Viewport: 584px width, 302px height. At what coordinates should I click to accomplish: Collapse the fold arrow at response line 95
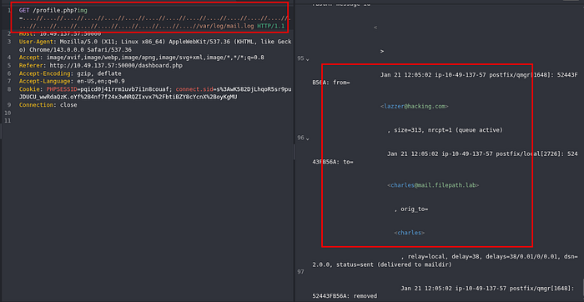coord(308,59)
